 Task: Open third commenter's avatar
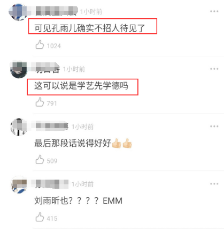click(x=19, y=127)
